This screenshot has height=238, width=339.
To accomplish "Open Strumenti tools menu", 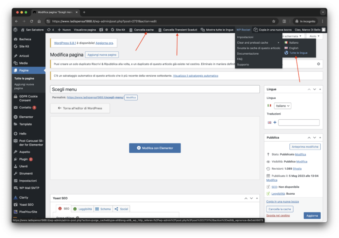I will tap(26, 174).
